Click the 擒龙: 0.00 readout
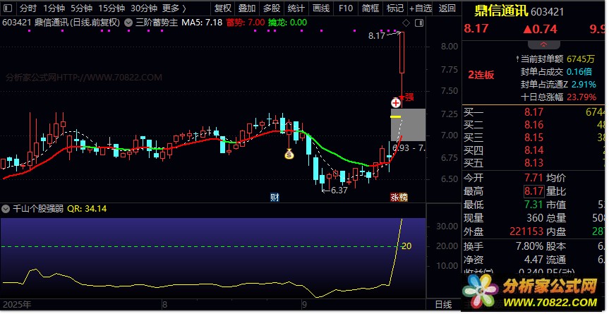 [287, 23]
